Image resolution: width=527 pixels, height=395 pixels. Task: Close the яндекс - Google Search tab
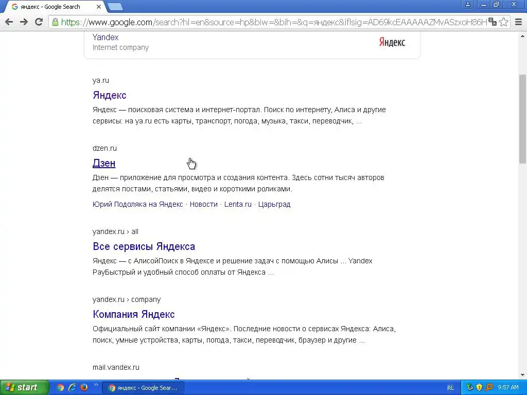coord(98,7)
